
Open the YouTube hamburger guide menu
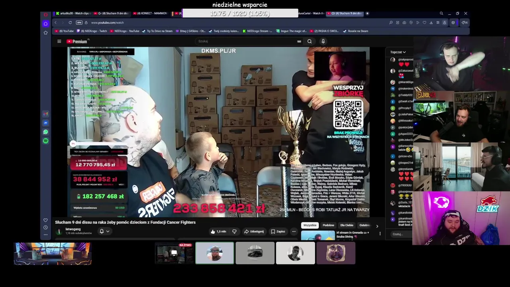(x=59, y=41)
